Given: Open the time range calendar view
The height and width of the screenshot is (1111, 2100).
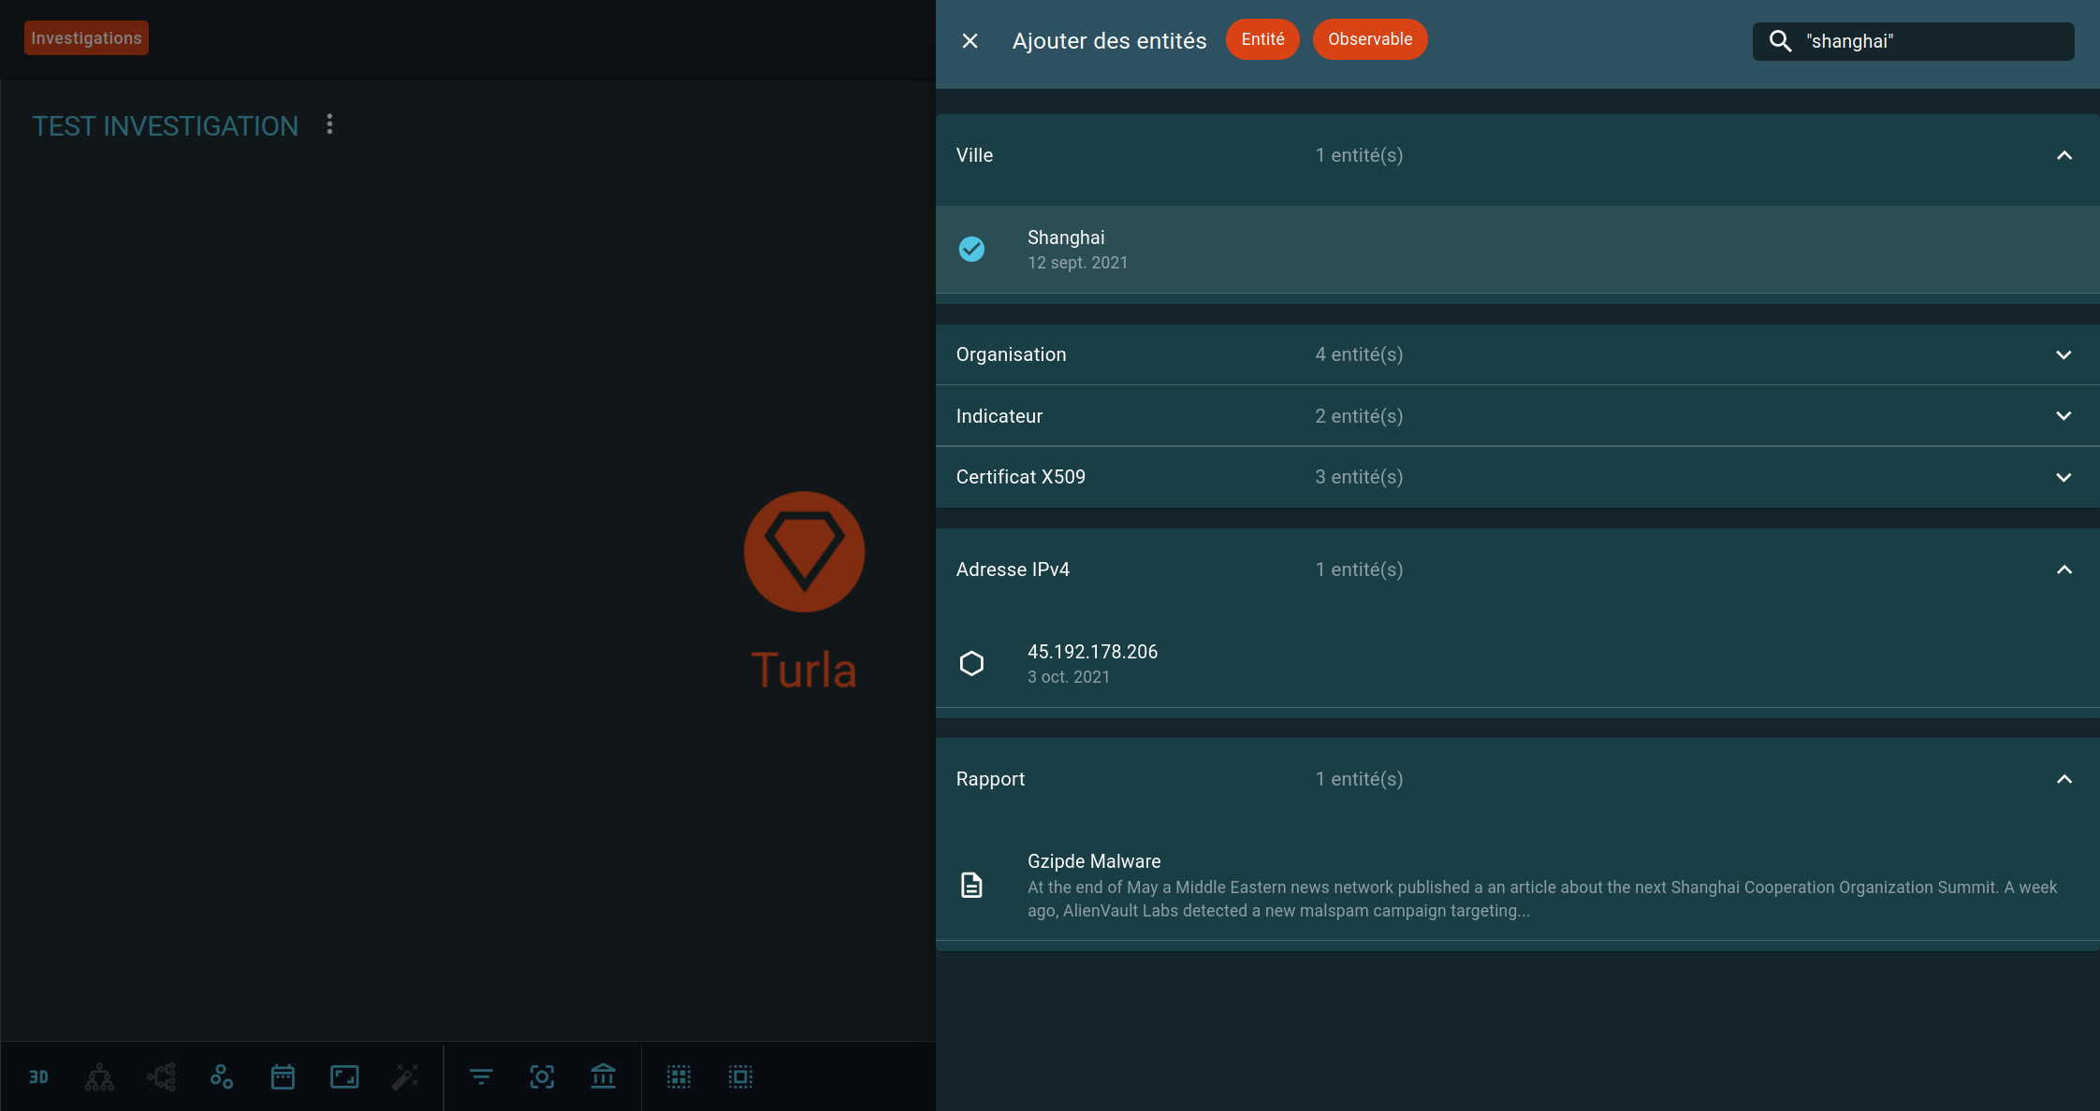Looking at the screenshot, I should tap(282, 1076).
